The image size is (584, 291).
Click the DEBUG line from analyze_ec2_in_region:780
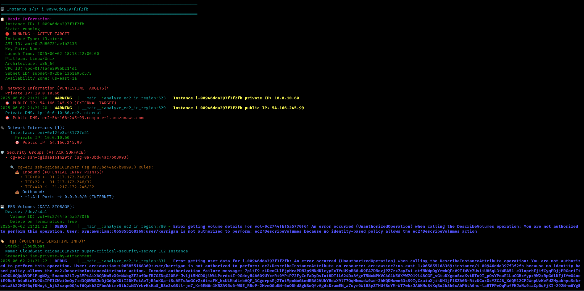click(289, 229)
